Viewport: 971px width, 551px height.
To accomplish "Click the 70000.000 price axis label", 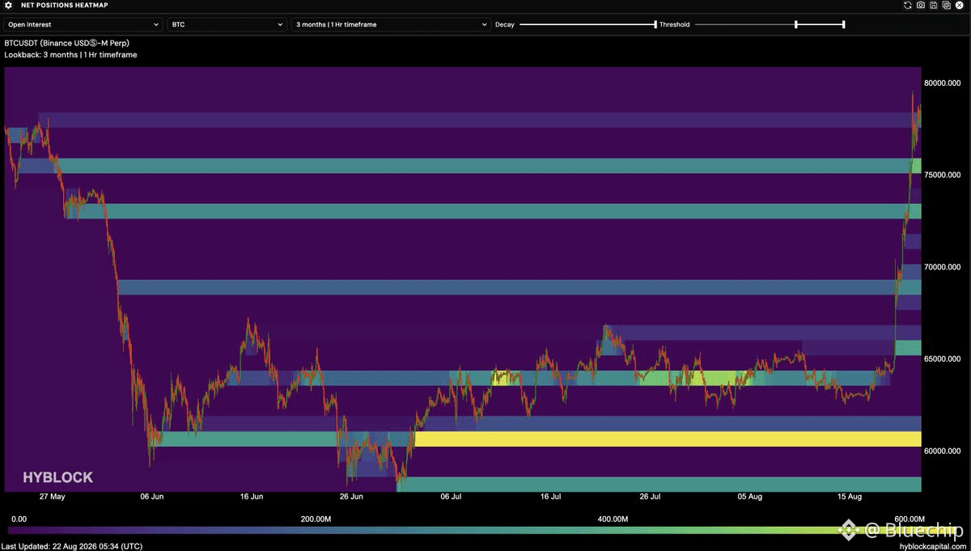I will tap(943, 267).
